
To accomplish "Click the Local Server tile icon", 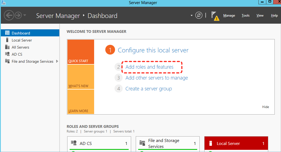I will click(211, 143).
